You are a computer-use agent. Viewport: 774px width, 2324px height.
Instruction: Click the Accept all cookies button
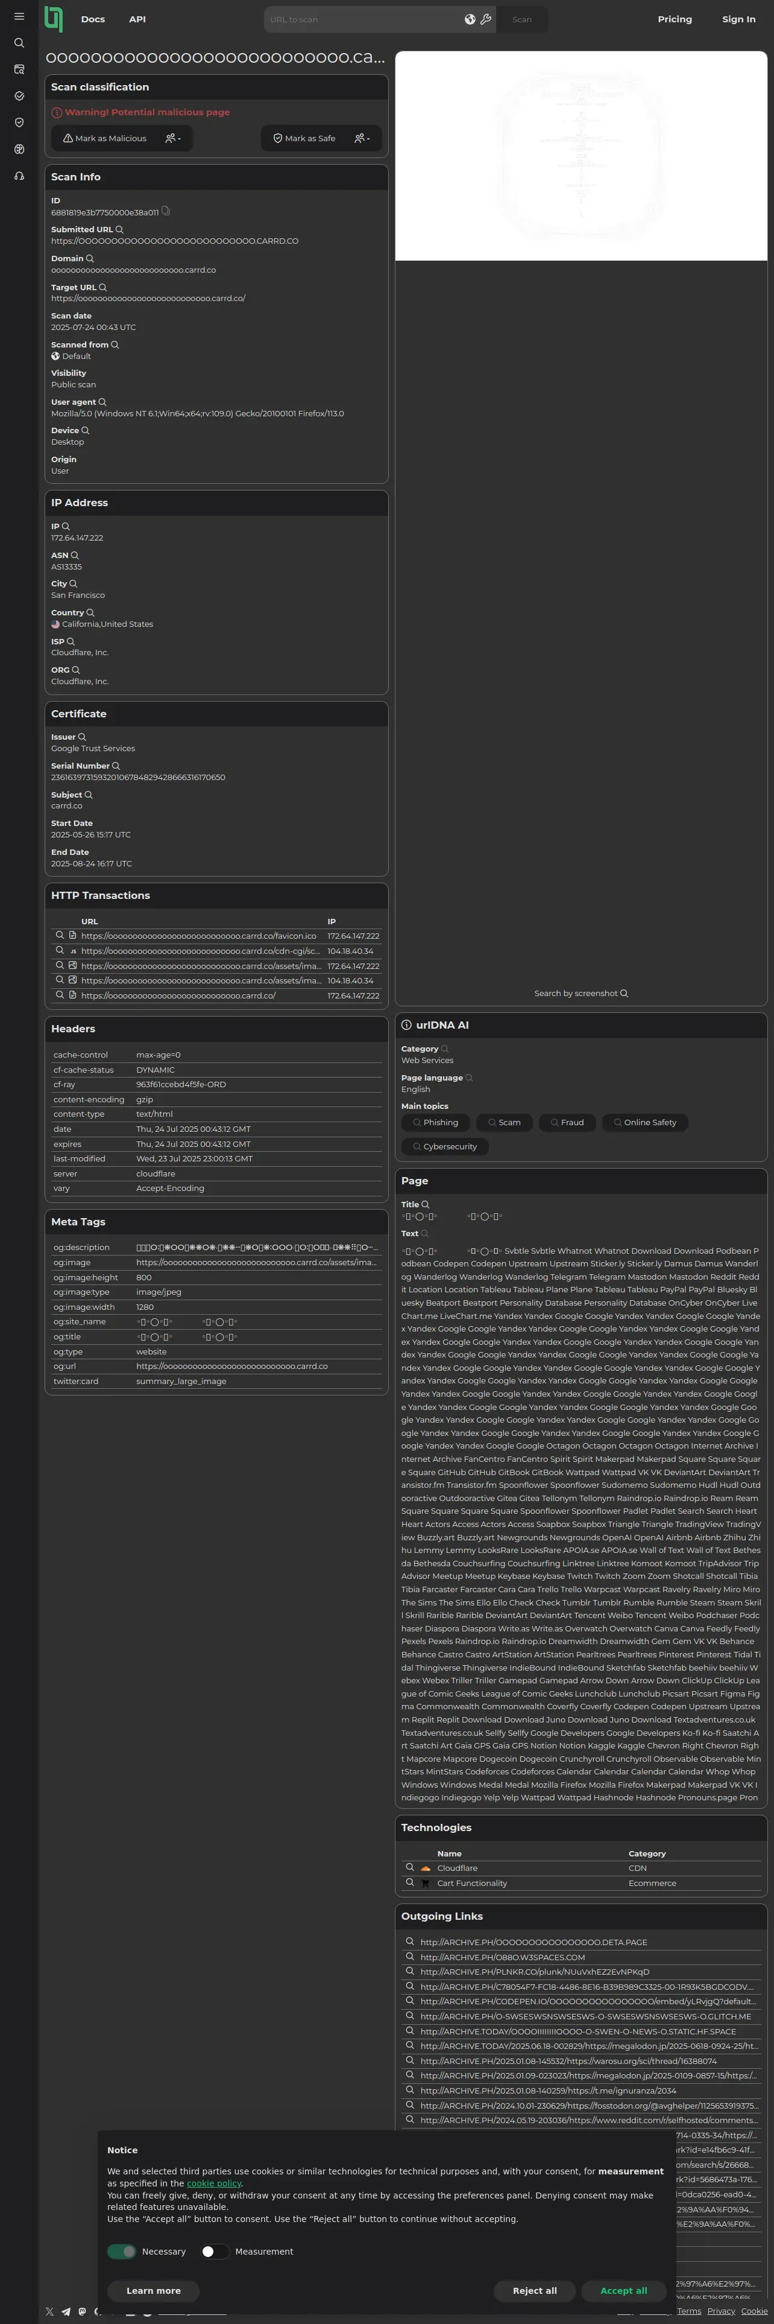tap(623, 2290)
